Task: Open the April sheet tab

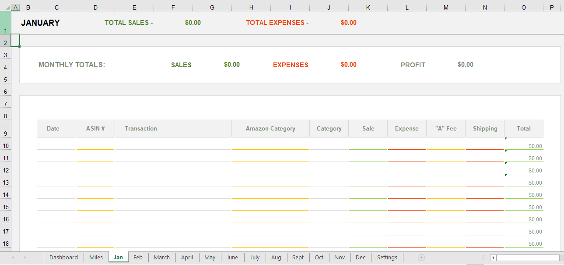Action: [187, 258]
